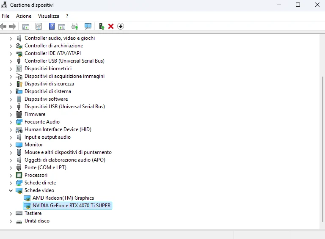Open the Visualizza menu
Screen dimensions: 325x239
tap(49, 16)
